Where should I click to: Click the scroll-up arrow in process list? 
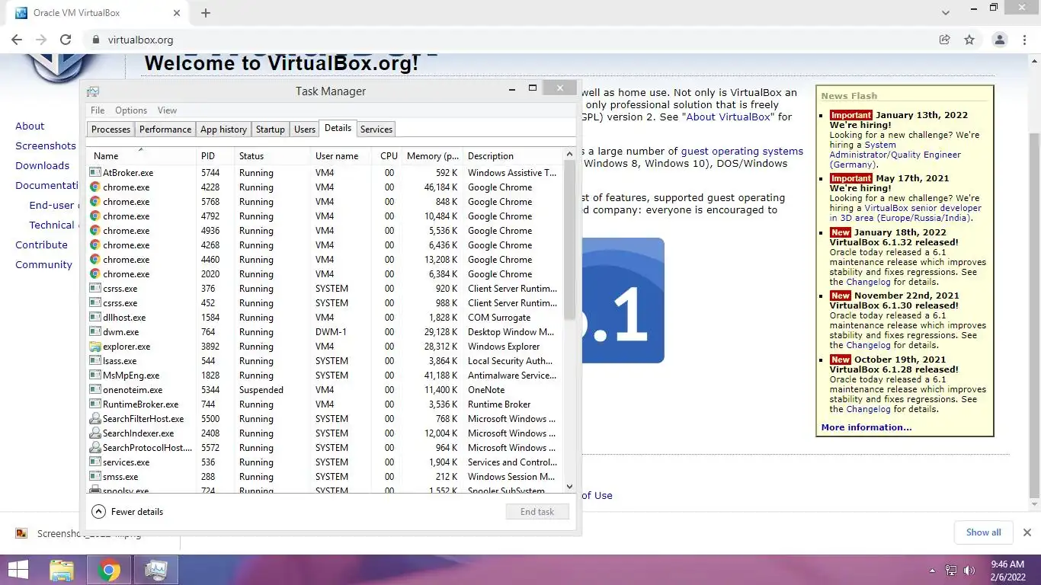(569, 155)
